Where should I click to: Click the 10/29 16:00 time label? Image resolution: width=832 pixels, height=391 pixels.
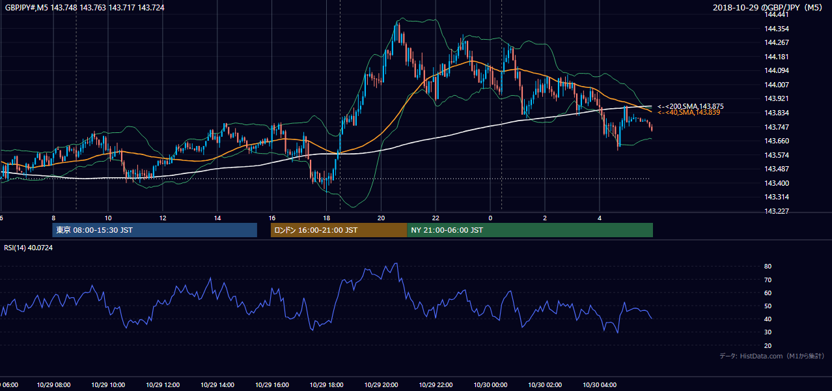coord(272,384)
